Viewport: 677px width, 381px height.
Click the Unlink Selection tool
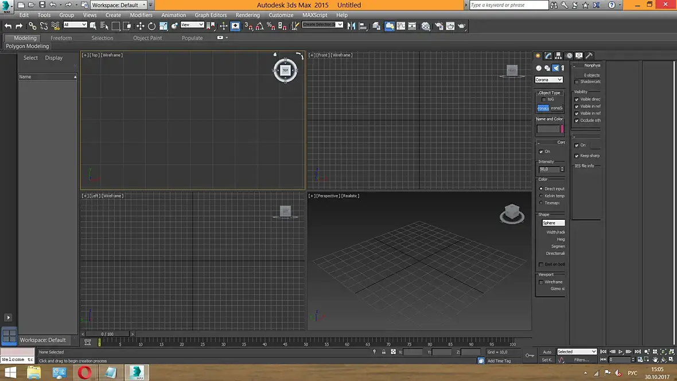click(x=44, y=26)
